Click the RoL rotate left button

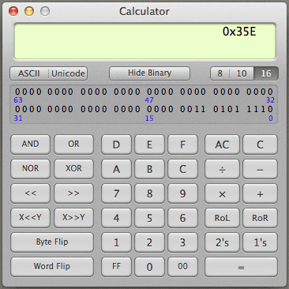pos(222,218)
